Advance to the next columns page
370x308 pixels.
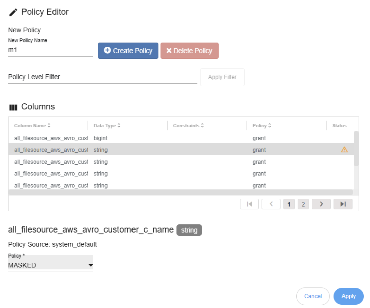(321, 204)
